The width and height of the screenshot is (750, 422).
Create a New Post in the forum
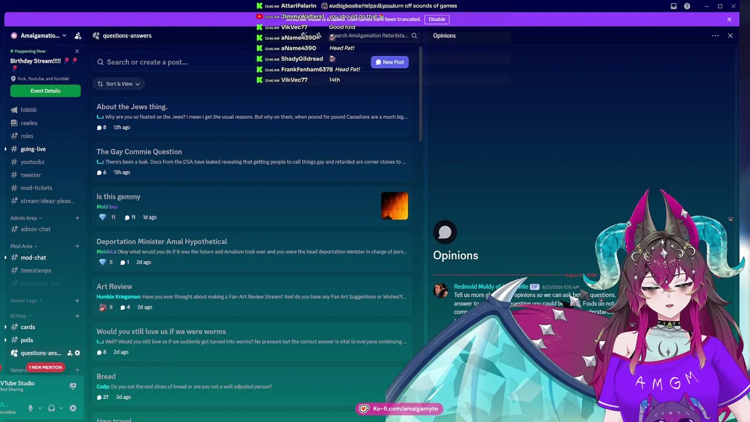click(390, 62)
